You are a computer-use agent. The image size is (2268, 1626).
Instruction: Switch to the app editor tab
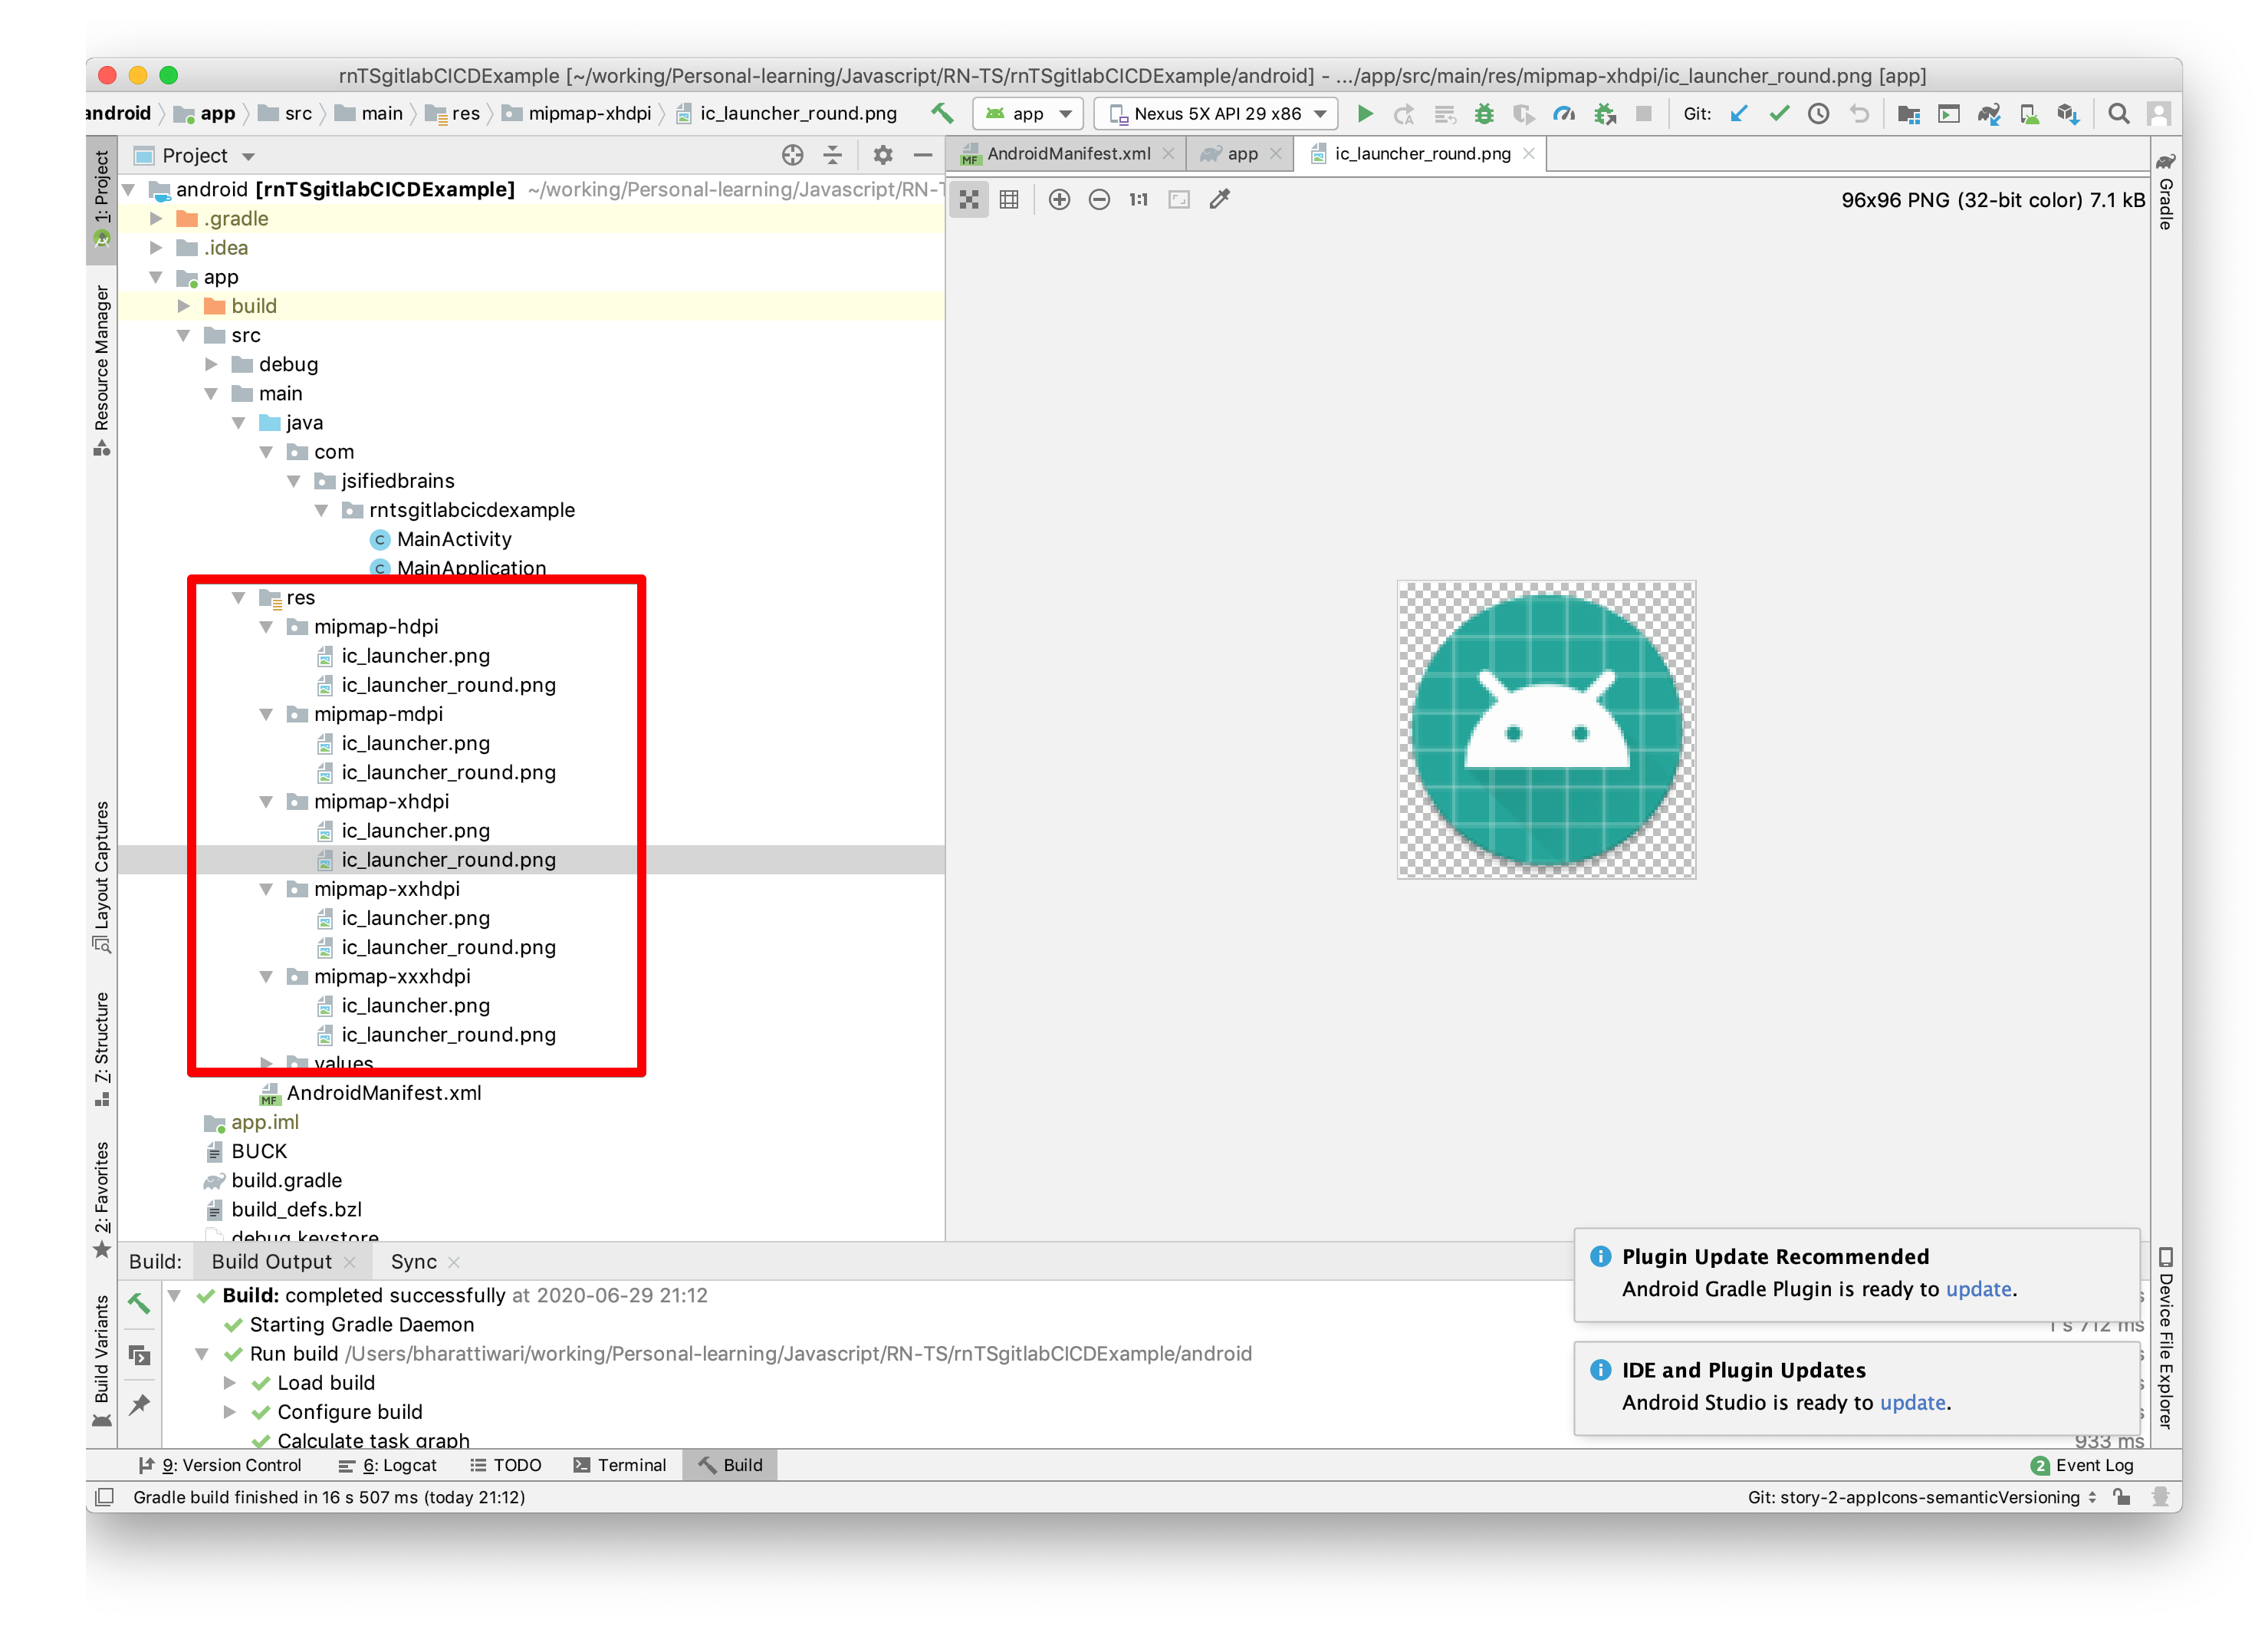(x=1242, y=153)
